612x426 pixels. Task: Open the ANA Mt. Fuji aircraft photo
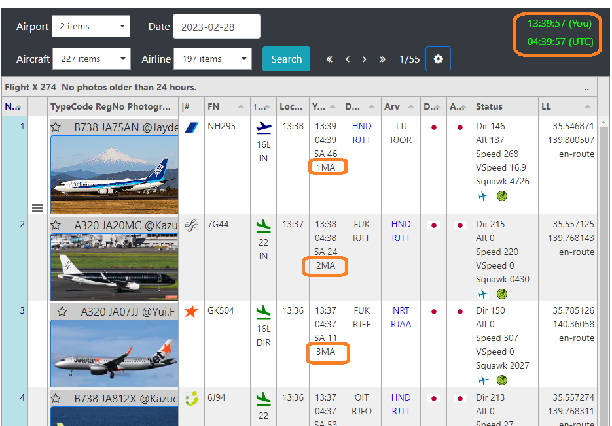tap(115, 174)
